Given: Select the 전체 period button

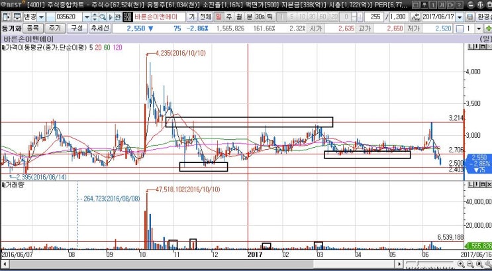Looking at the screenshot, I should (205, 17).
